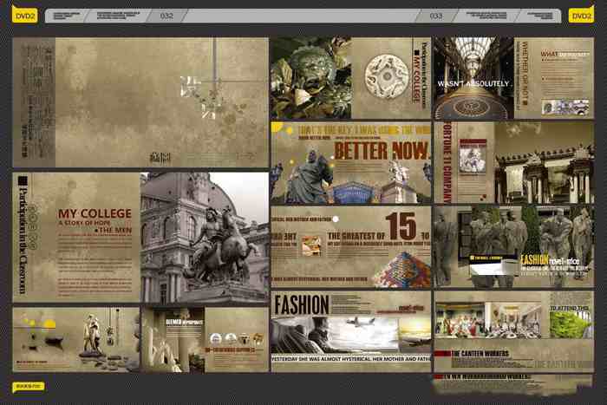Image resolution: width=607 pixels, height=405 pixels.
Task: Select the colorful pyramid graphic
Action: pos(401,270)
